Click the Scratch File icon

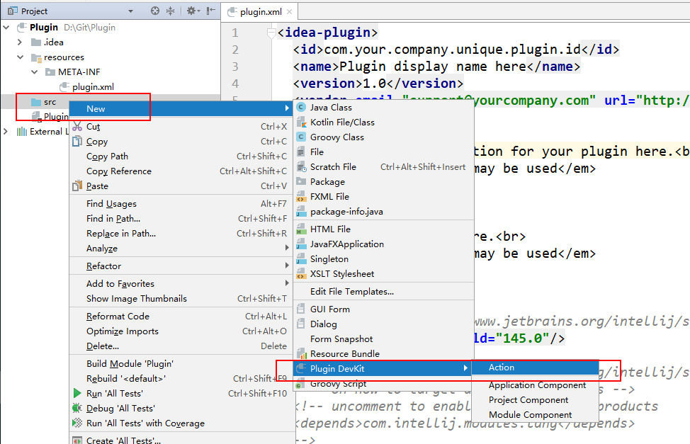(302, 167)
